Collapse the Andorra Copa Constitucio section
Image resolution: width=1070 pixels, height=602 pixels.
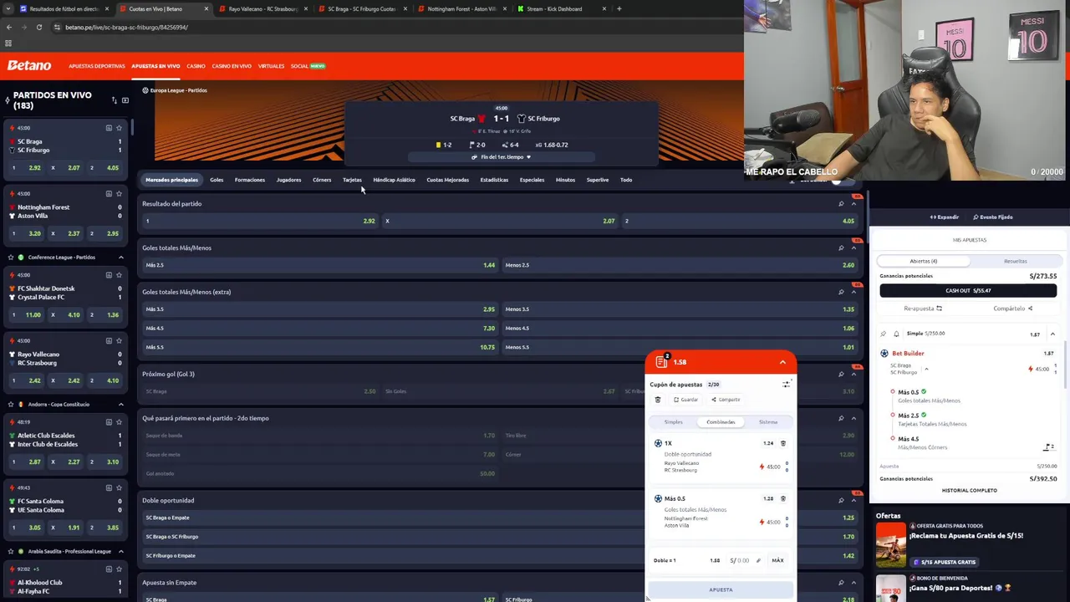point(120,405)
